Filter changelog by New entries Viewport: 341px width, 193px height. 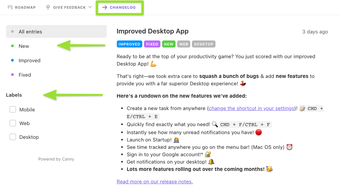click(x=24, y=46)
